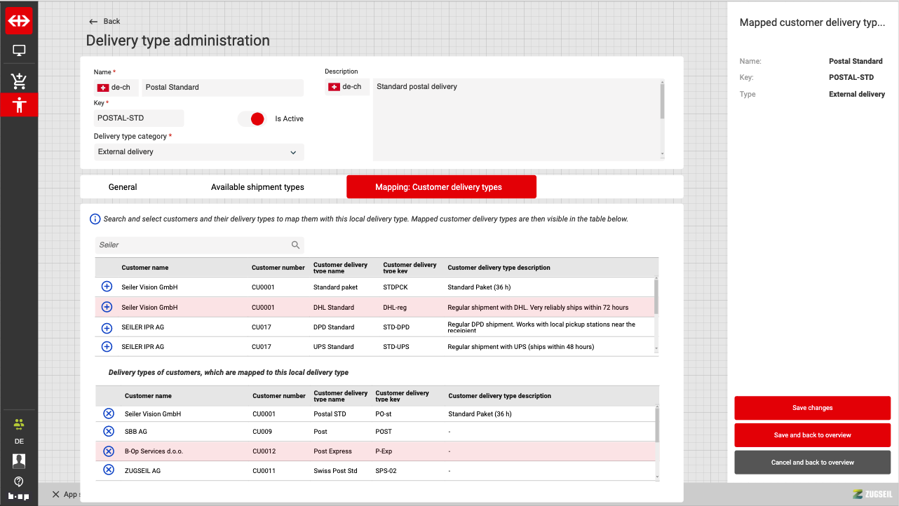899x506 pixels.
Task: Open Name language selector de-ch
Action: pos(116,88)
